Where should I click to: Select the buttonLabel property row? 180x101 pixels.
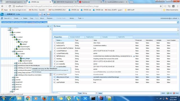(115, 43)
